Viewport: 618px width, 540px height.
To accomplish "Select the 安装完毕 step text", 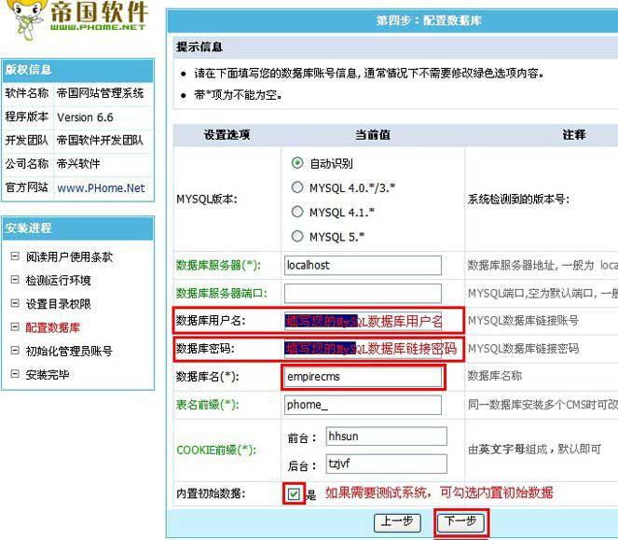I will coord(48,374).
